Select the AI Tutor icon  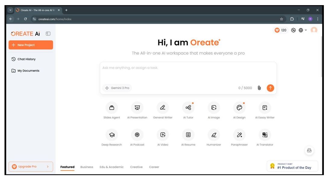click(188, 108)
